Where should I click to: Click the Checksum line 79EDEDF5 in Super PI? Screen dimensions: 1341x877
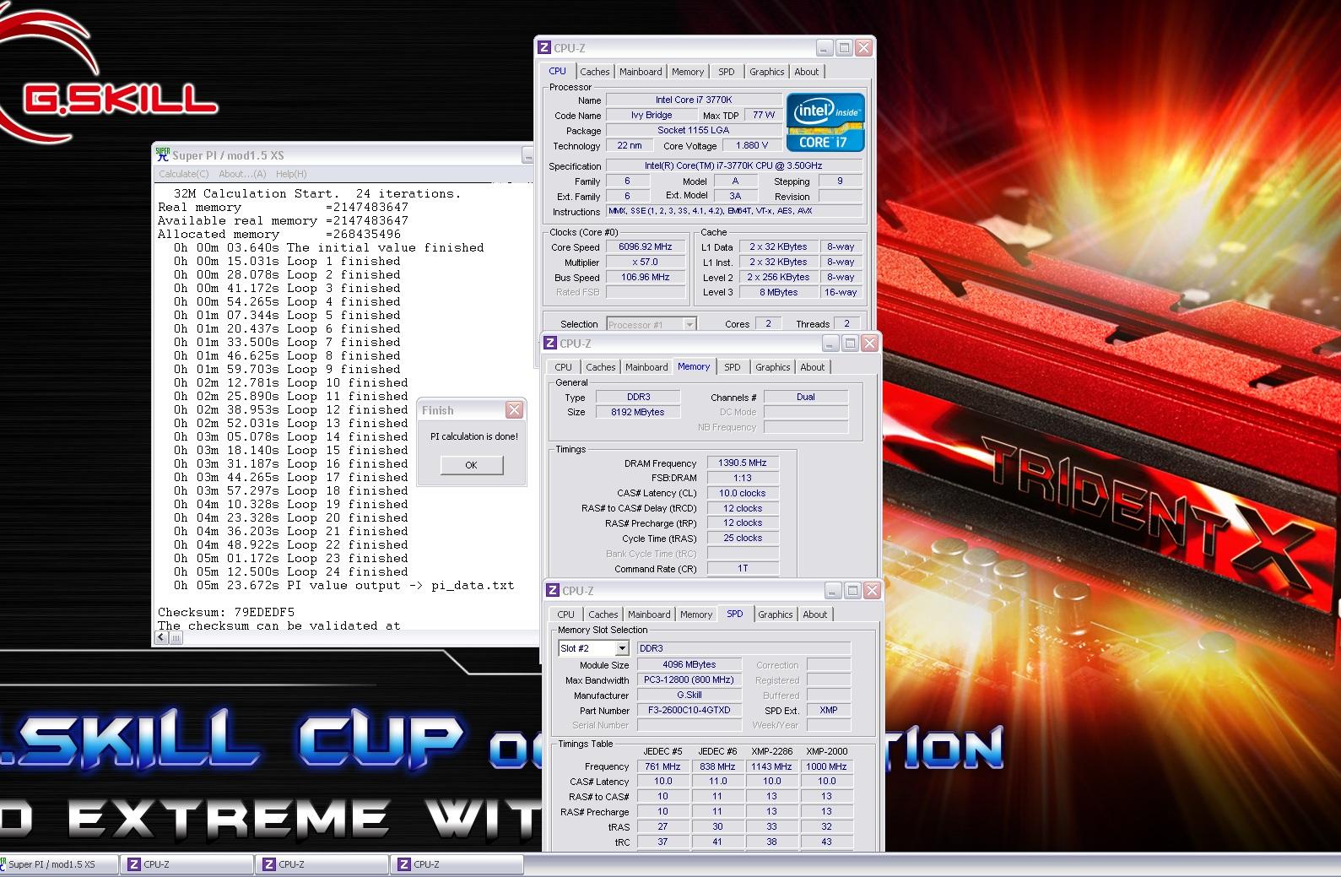[226, 612]
